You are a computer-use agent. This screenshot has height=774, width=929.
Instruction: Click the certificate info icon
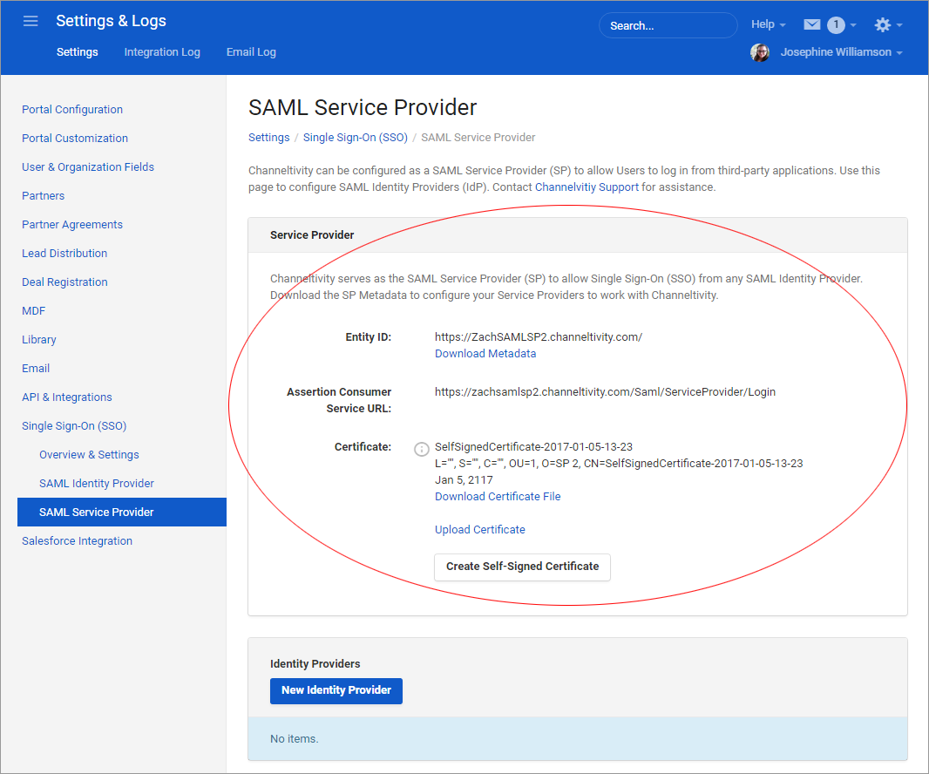click(x=421, y=449)
